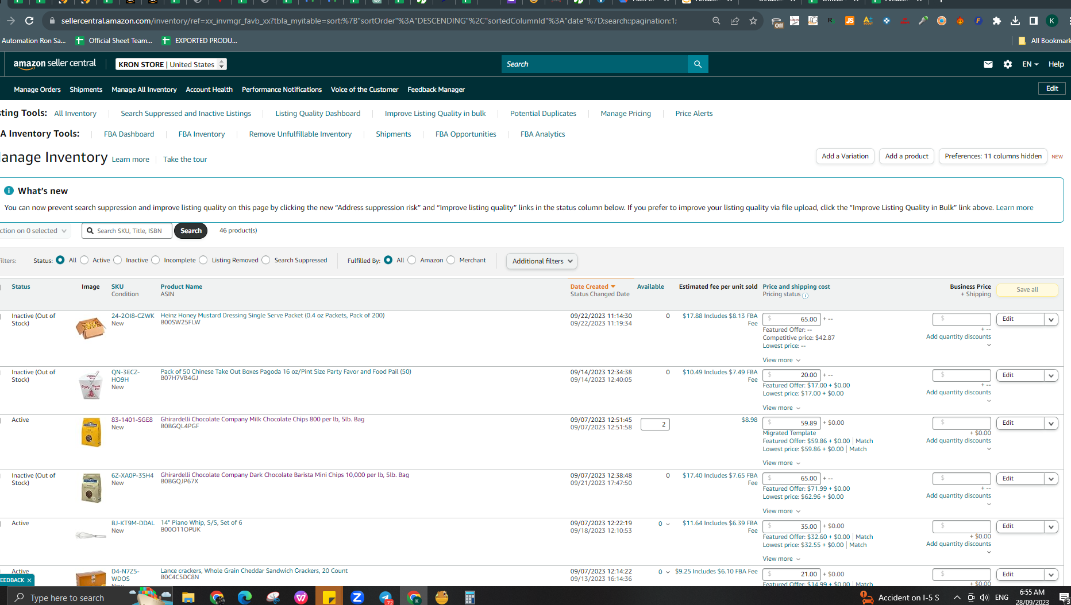The image size is (1071, 605).
Task: Open Chrome downloads icon
Action: (1015, 21)
